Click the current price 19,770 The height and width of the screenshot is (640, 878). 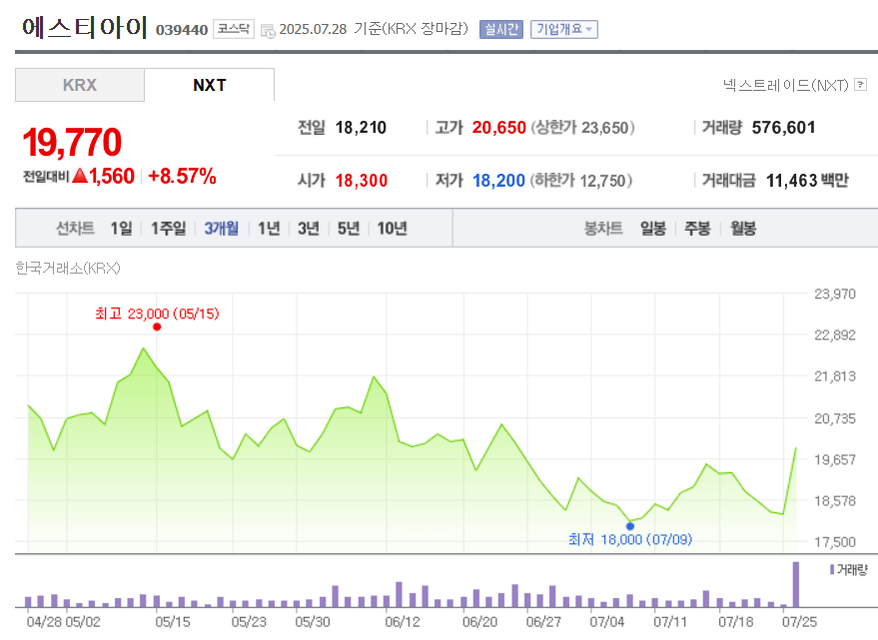[x=72, y=142]
